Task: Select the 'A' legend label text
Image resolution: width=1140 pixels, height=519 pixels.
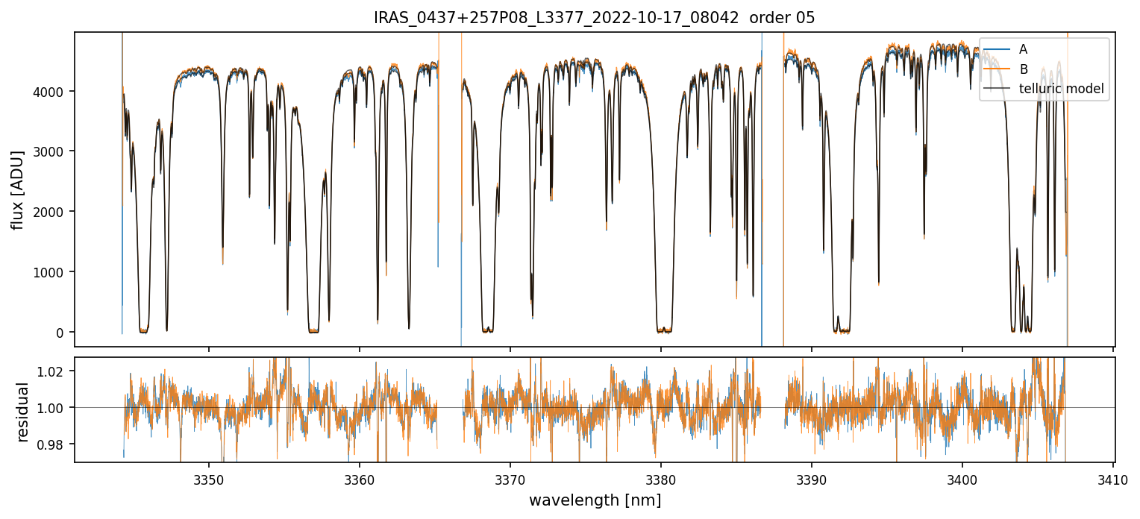Action: coord(1023,49)
